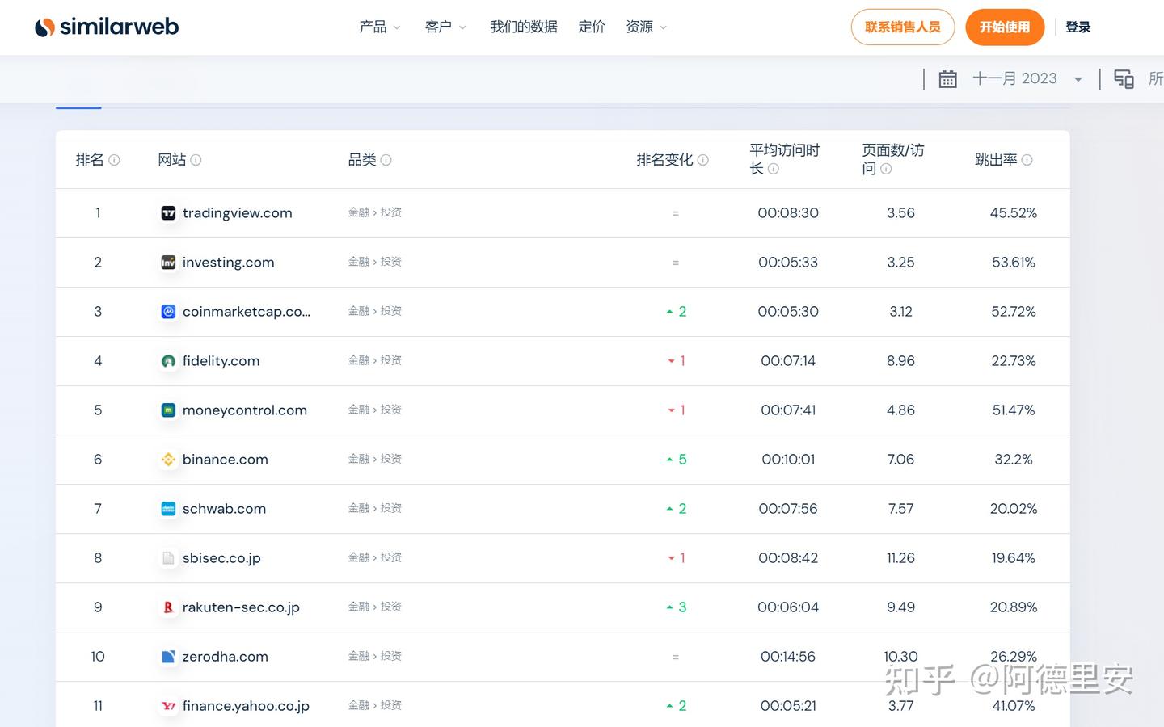Open the calendar date picker icon

tap(947, 78)
